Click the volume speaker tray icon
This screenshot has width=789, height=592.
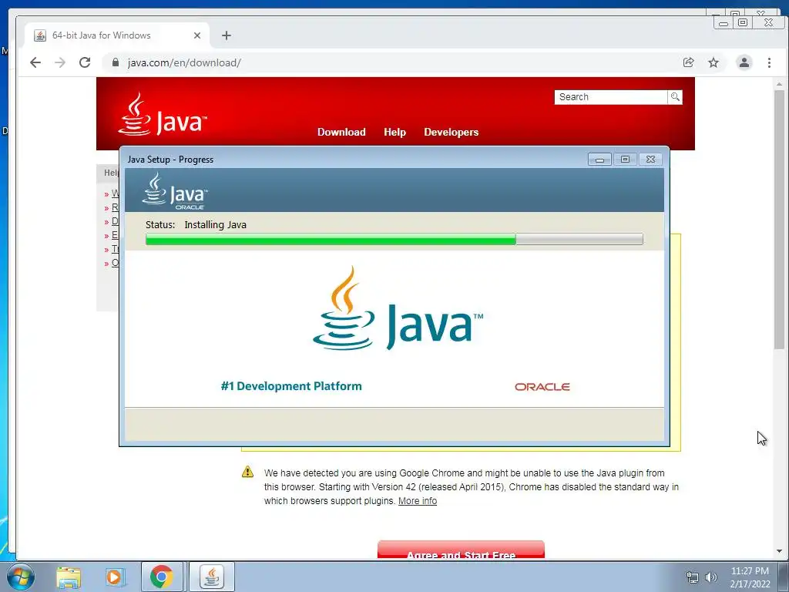pyautogui.click(x=710, y=577)
